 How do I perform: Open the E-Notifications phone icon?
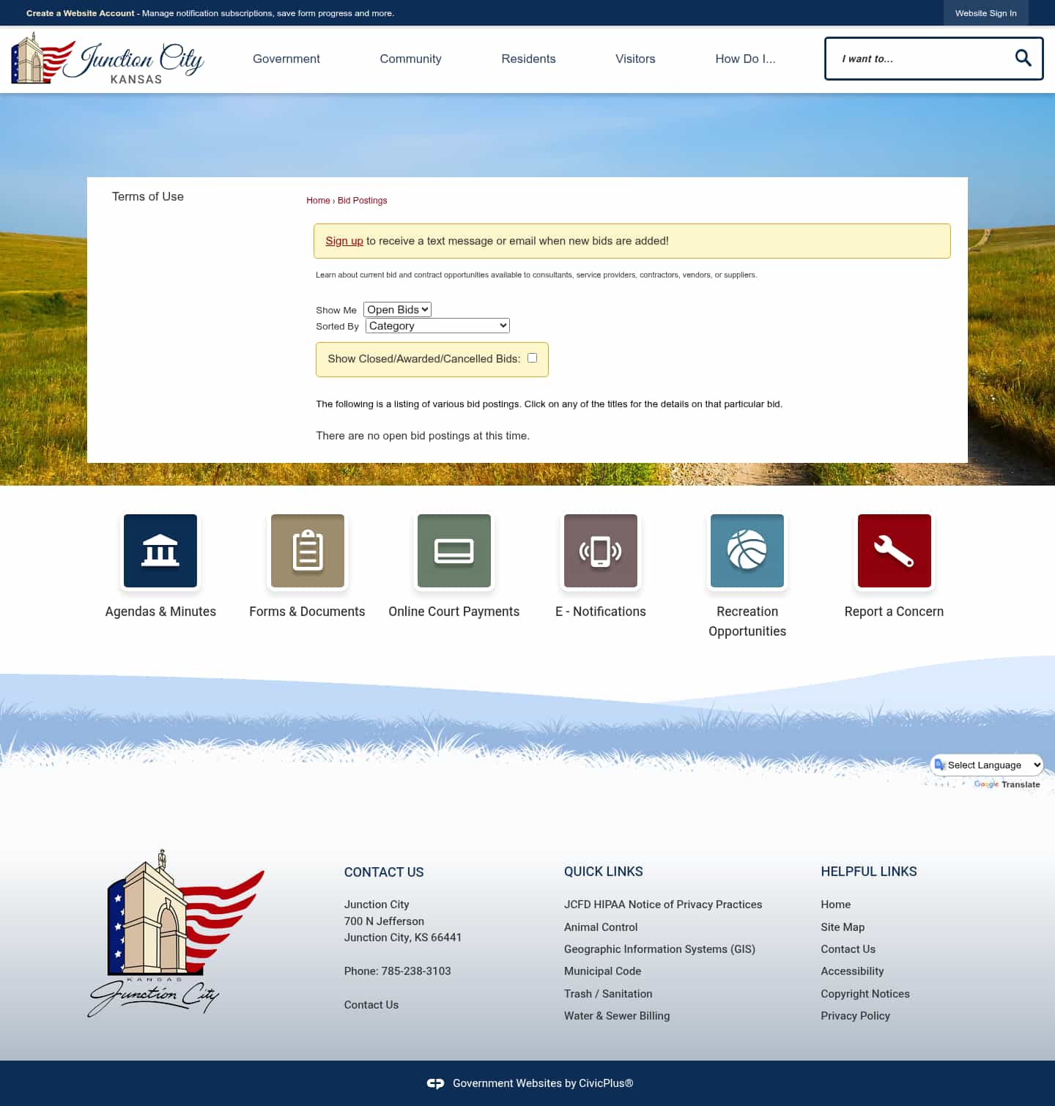point(601,551)
